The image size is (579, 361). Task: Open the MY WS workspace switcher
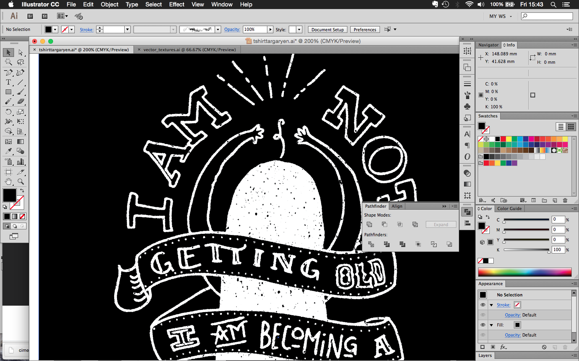point(501,16)
